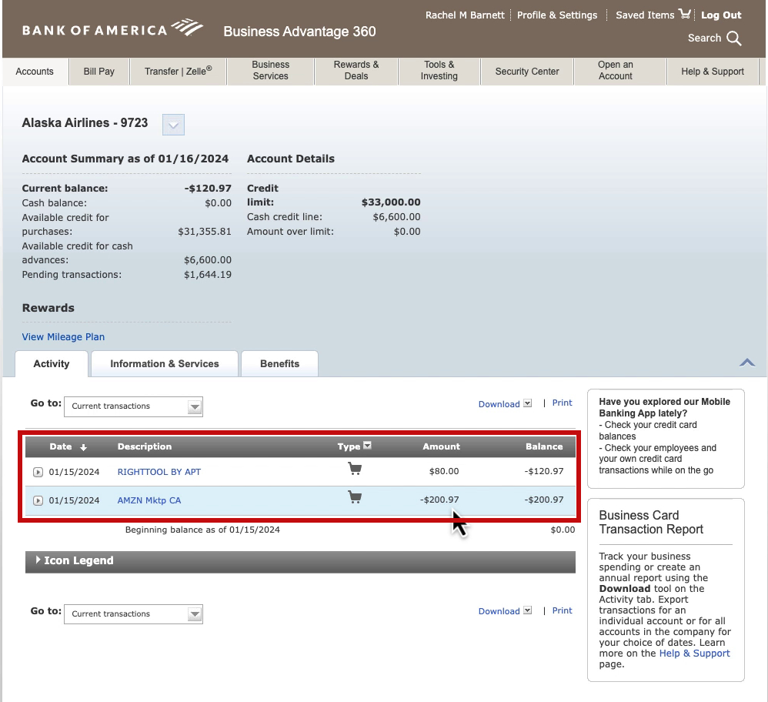768x702 pixels.
Task: Switch to Information & Services tab
Action: click(165, 364)
